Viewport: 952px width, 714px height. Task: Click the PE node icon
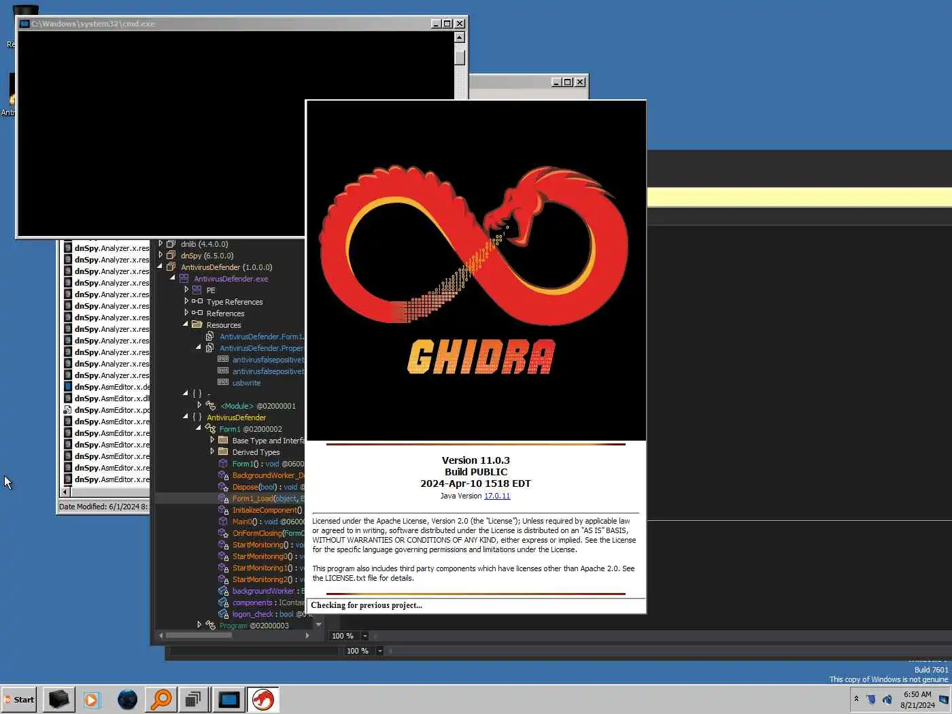(197, 290)
